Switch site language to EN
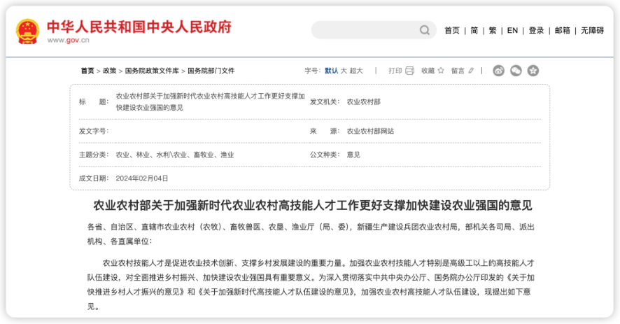 tap(512, 30)
